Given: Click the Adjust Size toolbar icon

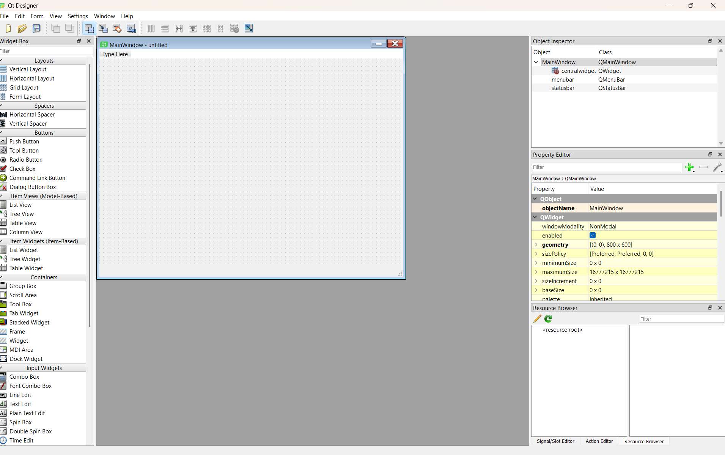Looking at the screenshot, I should coord(249,28).
